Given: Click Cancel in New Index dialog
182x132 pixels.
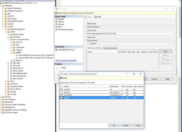Looking at the screenshot, I should [154, 79].
